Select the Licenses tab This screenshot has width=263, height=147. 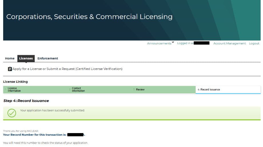tap(26, 58)
